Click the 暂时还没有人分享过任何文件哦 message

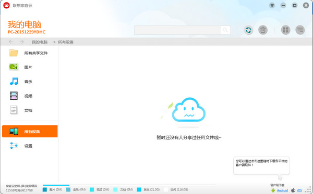click(189, 137)
